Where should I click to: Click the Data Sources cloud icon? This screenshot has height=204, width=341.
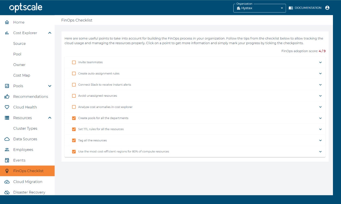coord(7,139)
